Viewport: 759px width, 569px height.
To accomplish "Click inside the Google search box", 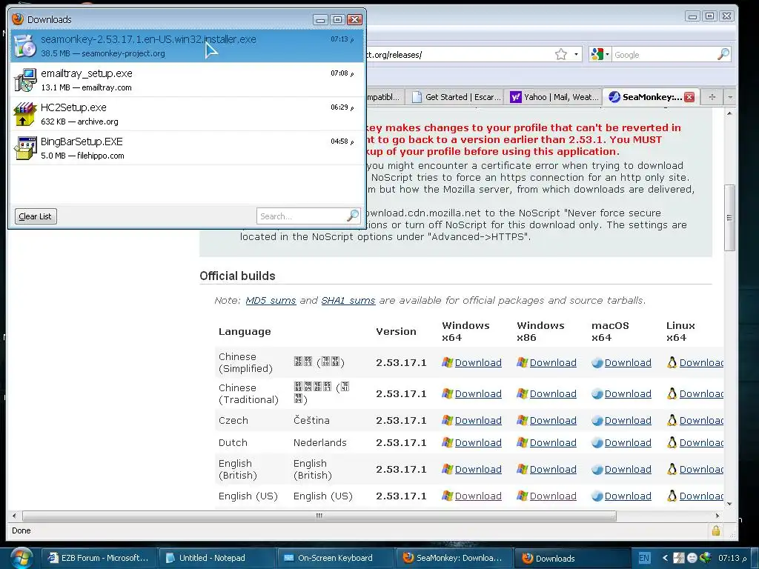I will [x=664, y=55].
